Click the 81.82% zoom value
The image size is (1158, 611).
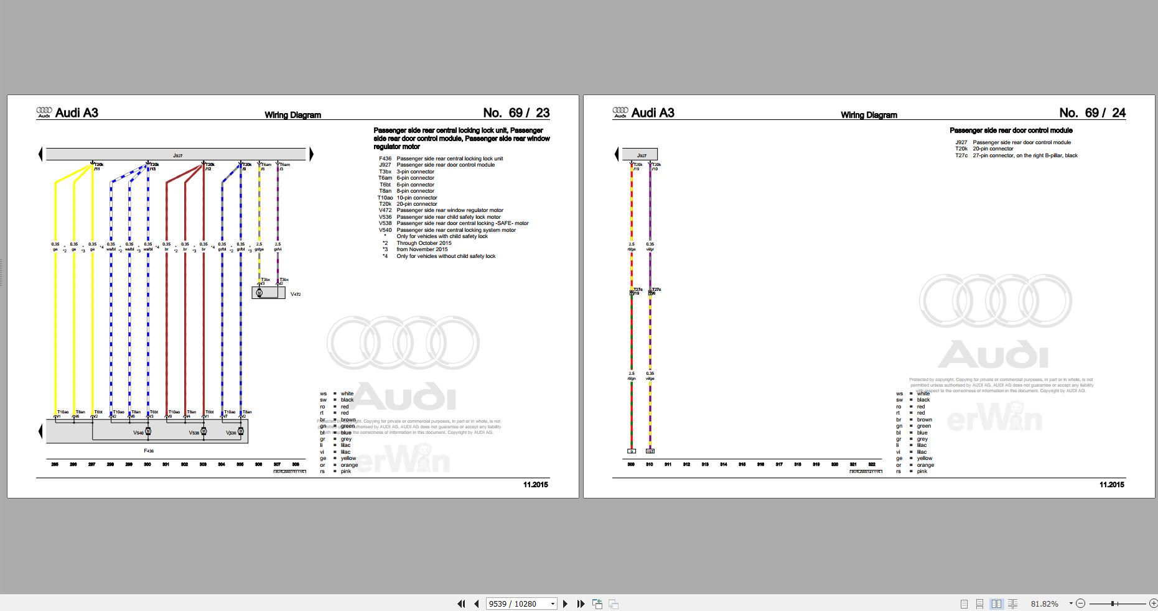(1044, 604)
